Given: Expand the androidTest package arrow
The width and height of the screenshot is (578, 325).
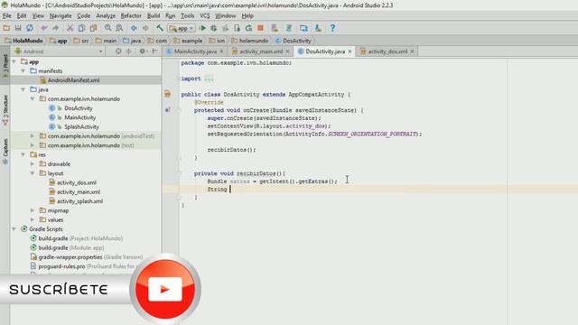Looking at the screenshot, I should [x=33, y=136].
